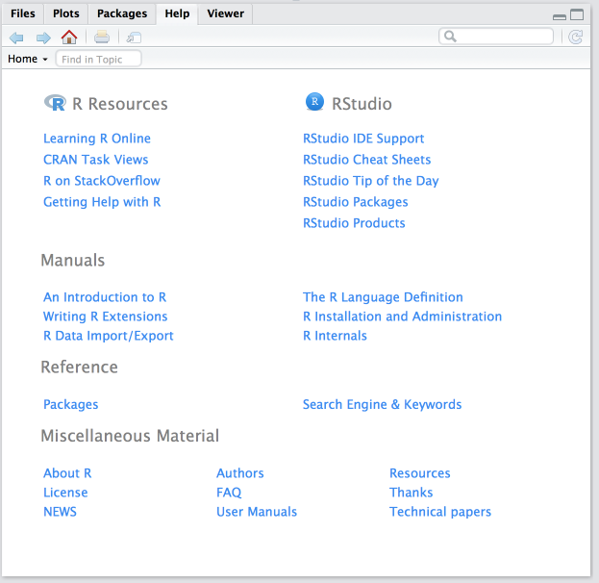599x583 pixels.
Task: Open Search Engine & Keywords link
Action: (x=382, y=404)
